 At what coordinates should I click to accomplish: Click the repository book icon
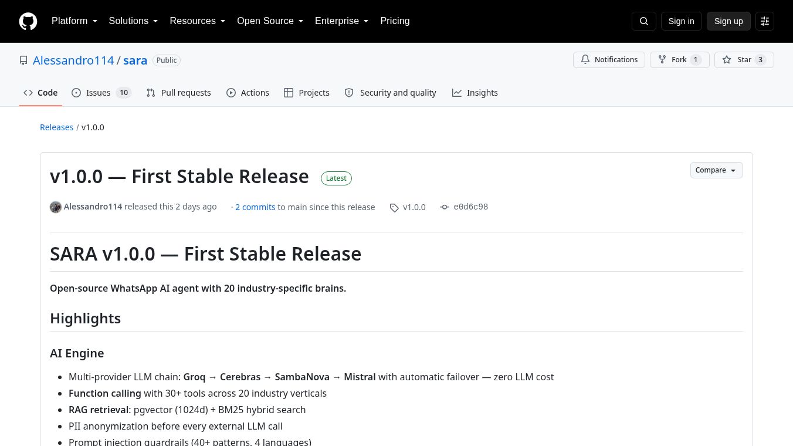[x=23, y=60]
